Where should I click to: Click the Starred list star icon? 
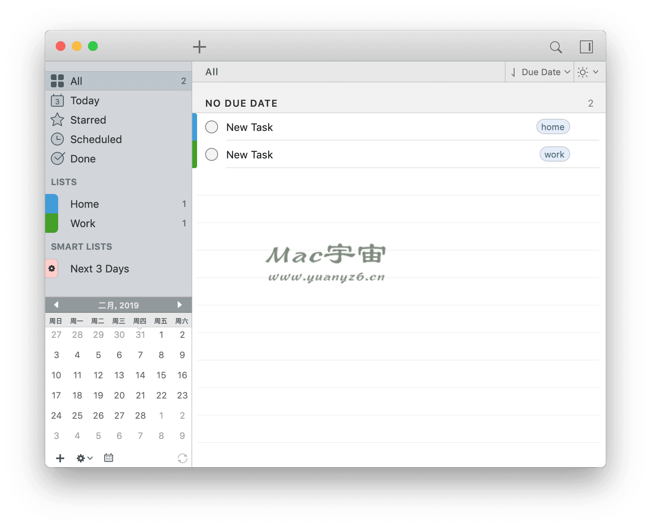pos(58,120)
